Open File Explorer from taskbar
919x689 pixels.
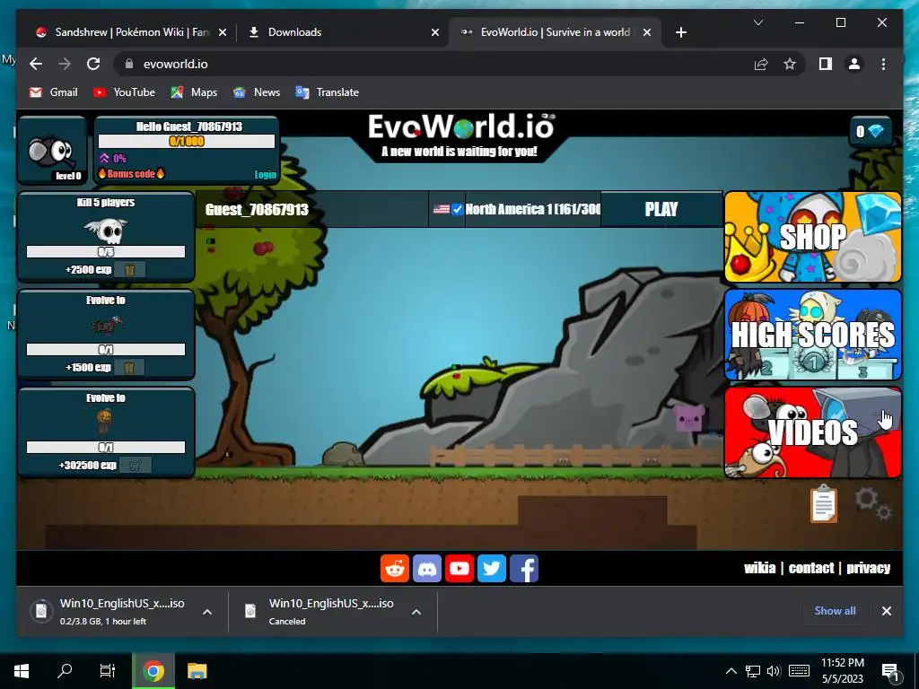(197, 671)
